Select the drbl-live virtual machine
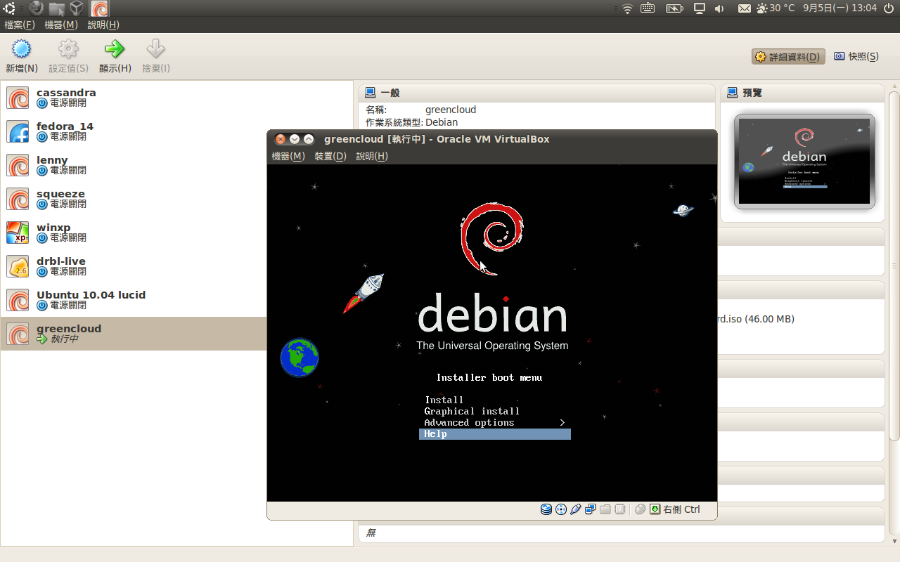Image resolution: width=900 pixels, height=562 pixels. tap(134, 266)
